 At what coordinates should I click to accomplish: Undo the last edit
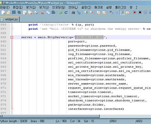point(61,13)
